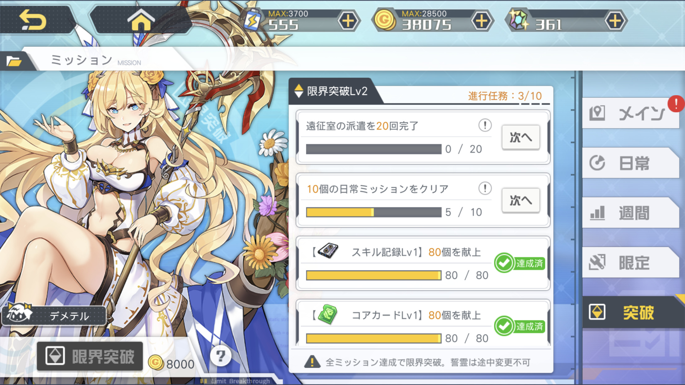Add stamina with the battery plus button
Image resolution: width=685 pixels, height=385 pixels.
point(348,21)
